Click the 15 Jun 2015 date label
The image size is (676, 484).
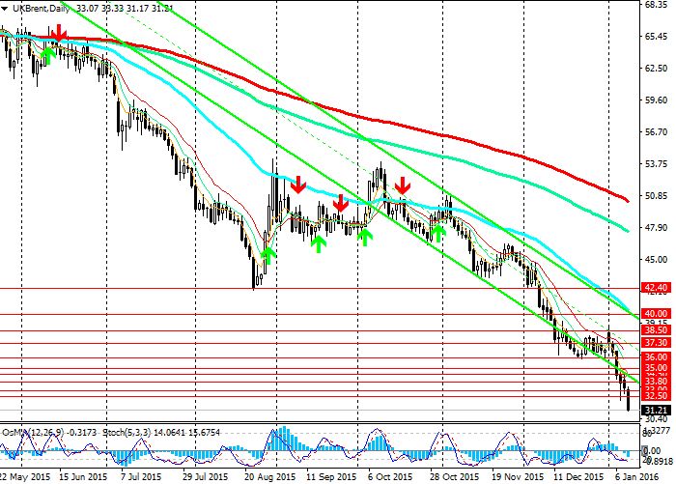click(82, 476)
